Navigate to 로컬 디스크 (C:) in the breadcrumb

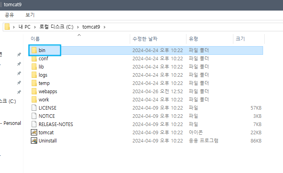pyautogui.click(x=56, y=27)
